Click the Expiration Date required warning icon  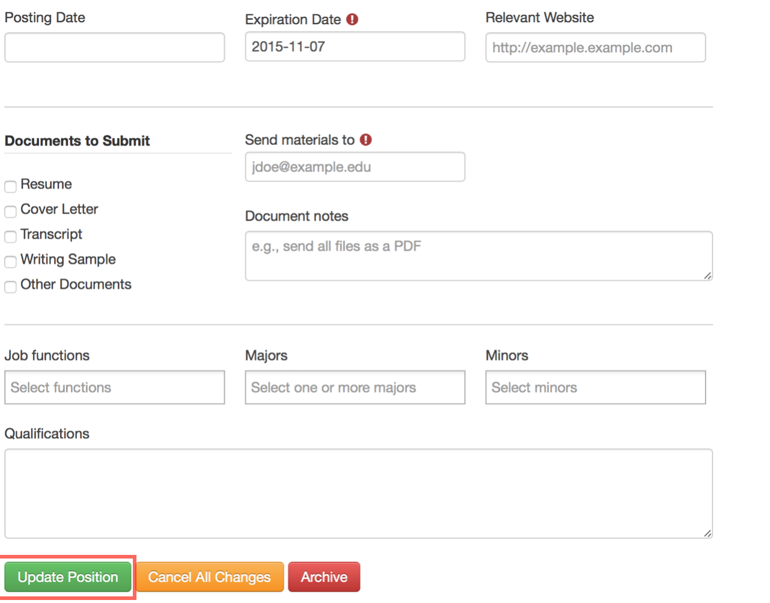(x=352, y=19)
